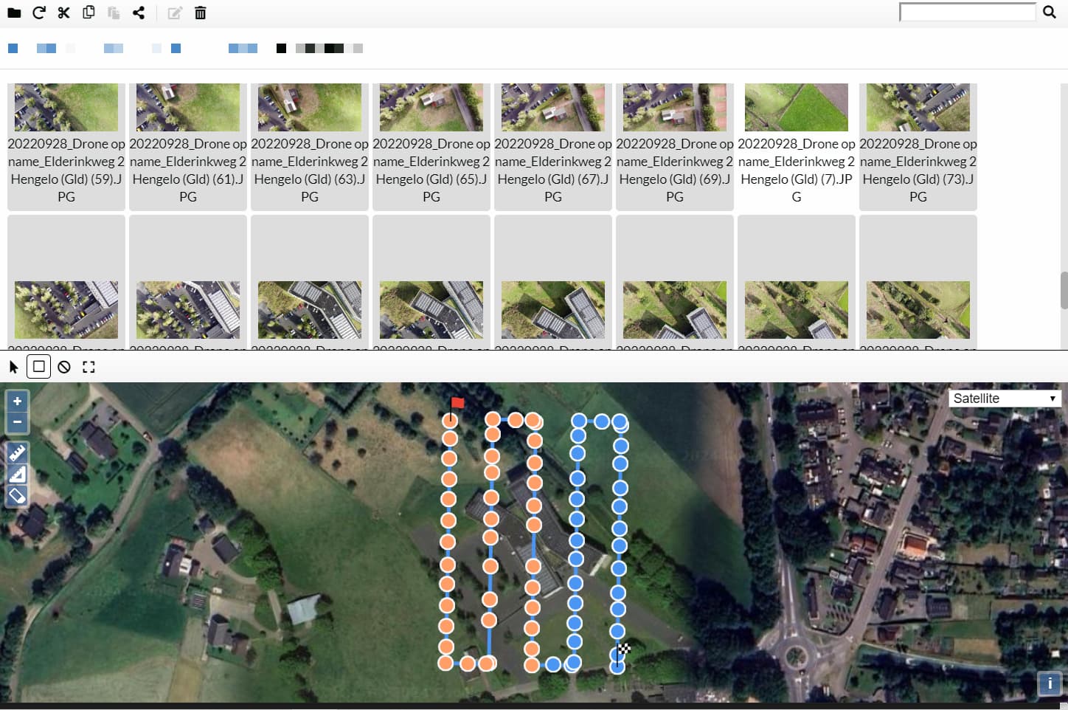This screenshot has width=1068, height=710.
Task: Click the magnifying glass search icon
Action: coord(1050,12)
